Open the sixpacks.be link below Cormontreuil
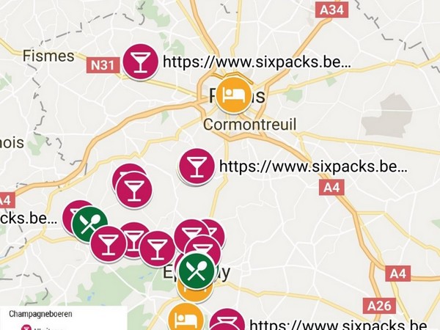440x330 pixels. click(313, 166)
